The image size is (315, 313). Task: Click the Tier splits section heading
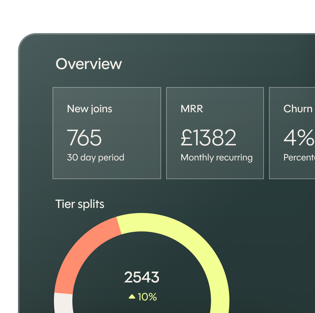(80, 204)
